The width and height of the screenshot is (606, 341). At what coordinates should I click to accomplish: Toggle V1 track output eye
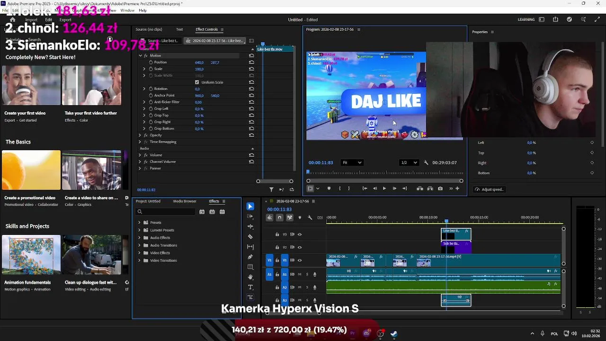[300, 260]
